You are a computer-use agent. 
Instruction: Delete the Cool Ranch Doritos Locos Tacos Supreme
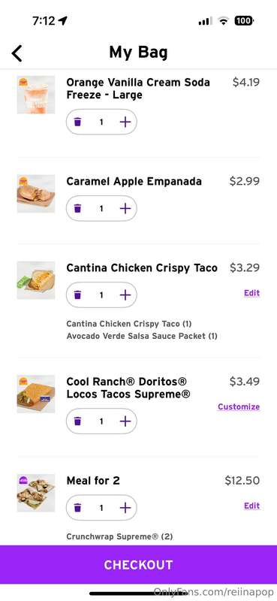[x=78, y=421]
